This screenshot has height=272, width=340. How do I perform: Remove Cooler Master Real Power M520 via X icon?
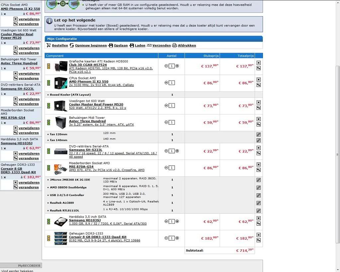[259, 102]
